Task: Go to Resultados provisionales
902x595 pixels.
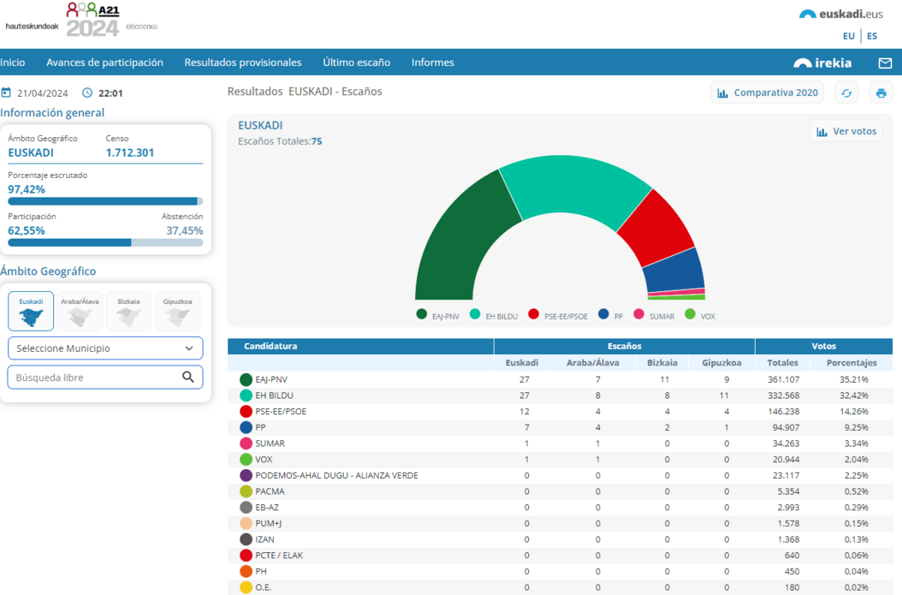Action: click(243, 62)
